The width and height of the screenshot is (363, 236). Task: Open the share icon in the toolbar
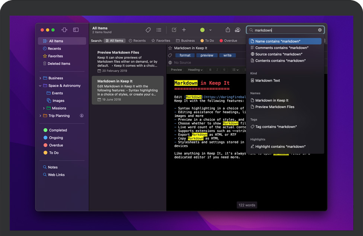(x=228, y=30)
